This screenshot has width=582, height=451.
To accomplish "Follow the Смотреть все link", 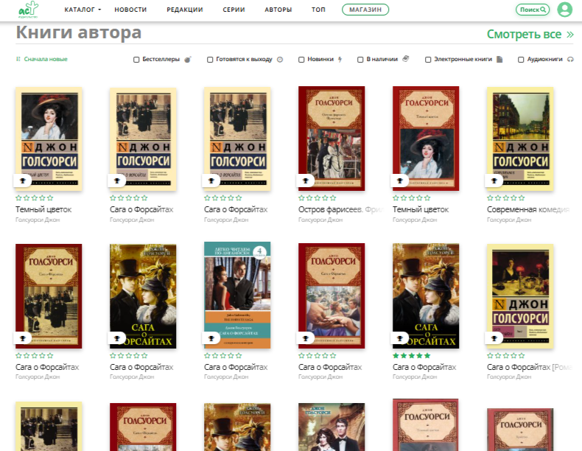I will coord(530,34).
